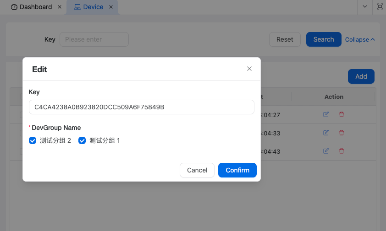The height and width of the screenshot is (231, 386).
Task: Click edit icon for row ending 04:43
Action: click(x=326, y=150)
